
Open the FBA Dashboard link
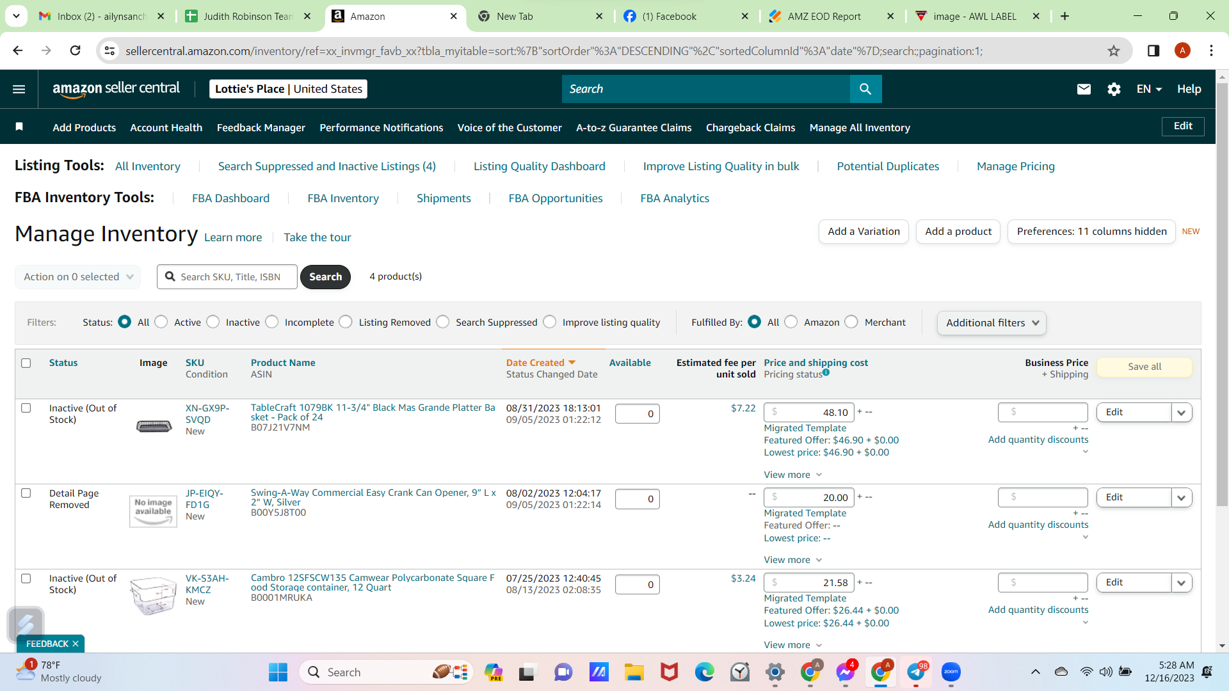pos(230,198)
